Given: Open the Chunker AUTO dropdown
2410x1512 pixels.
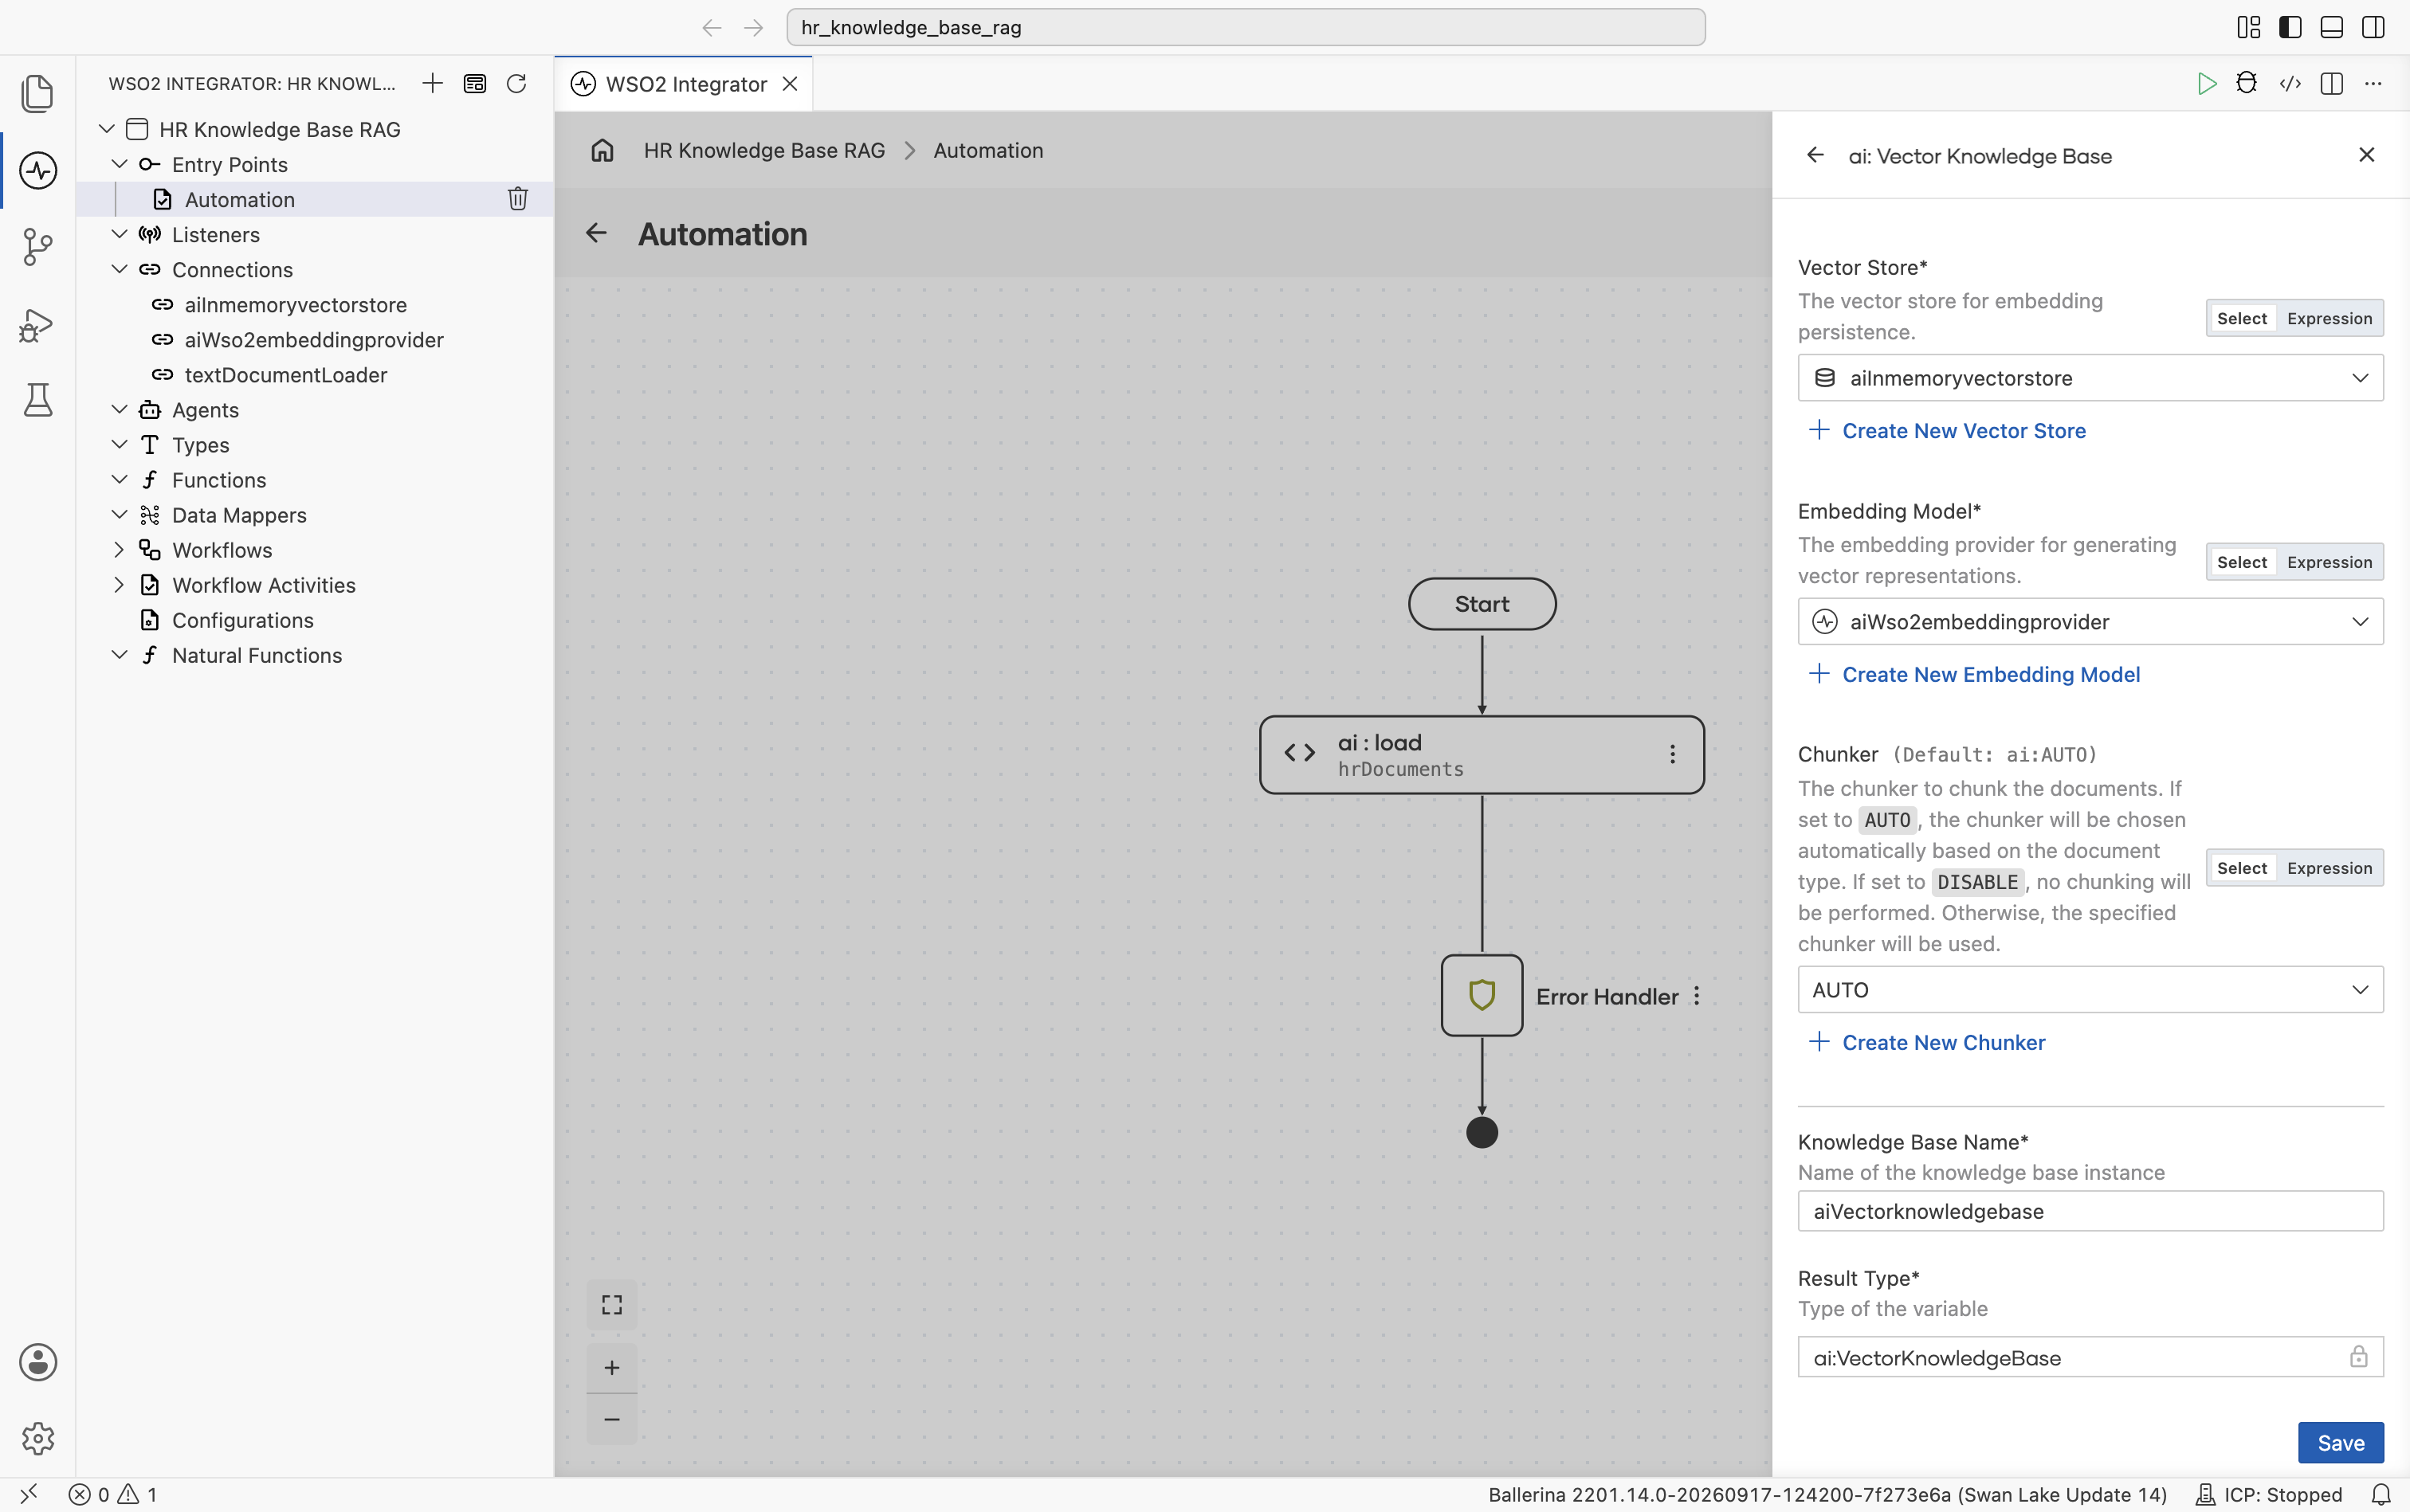Looking at the screenshot, I should pyautogui.click(x=2090, y=990).
